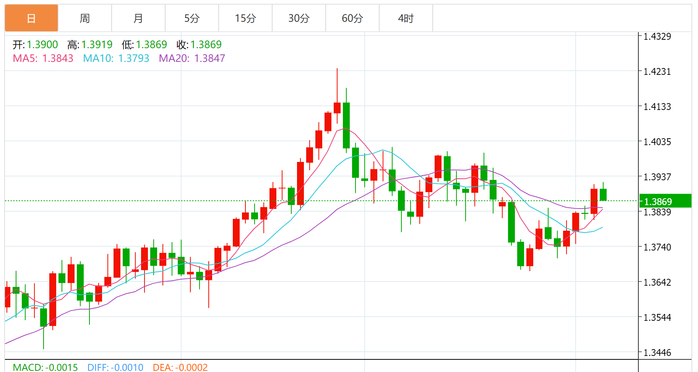This screenshot has height=372, width=698.
Task: Click the DIFF: -0.0010 indicator label
Action: 115,367
